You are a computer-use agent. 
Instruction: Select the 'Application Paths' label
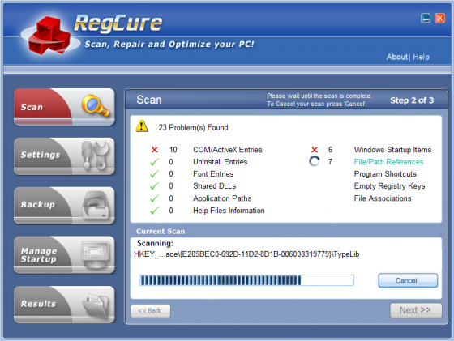point(222,198)
